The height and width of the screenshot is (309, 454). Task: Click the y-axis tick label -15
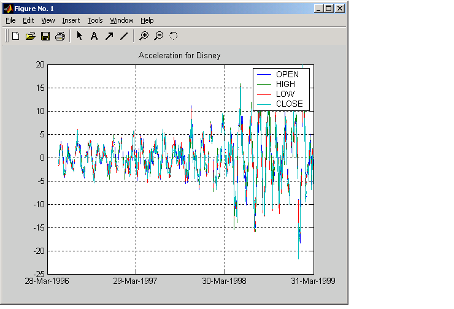(x=39, y=228)
